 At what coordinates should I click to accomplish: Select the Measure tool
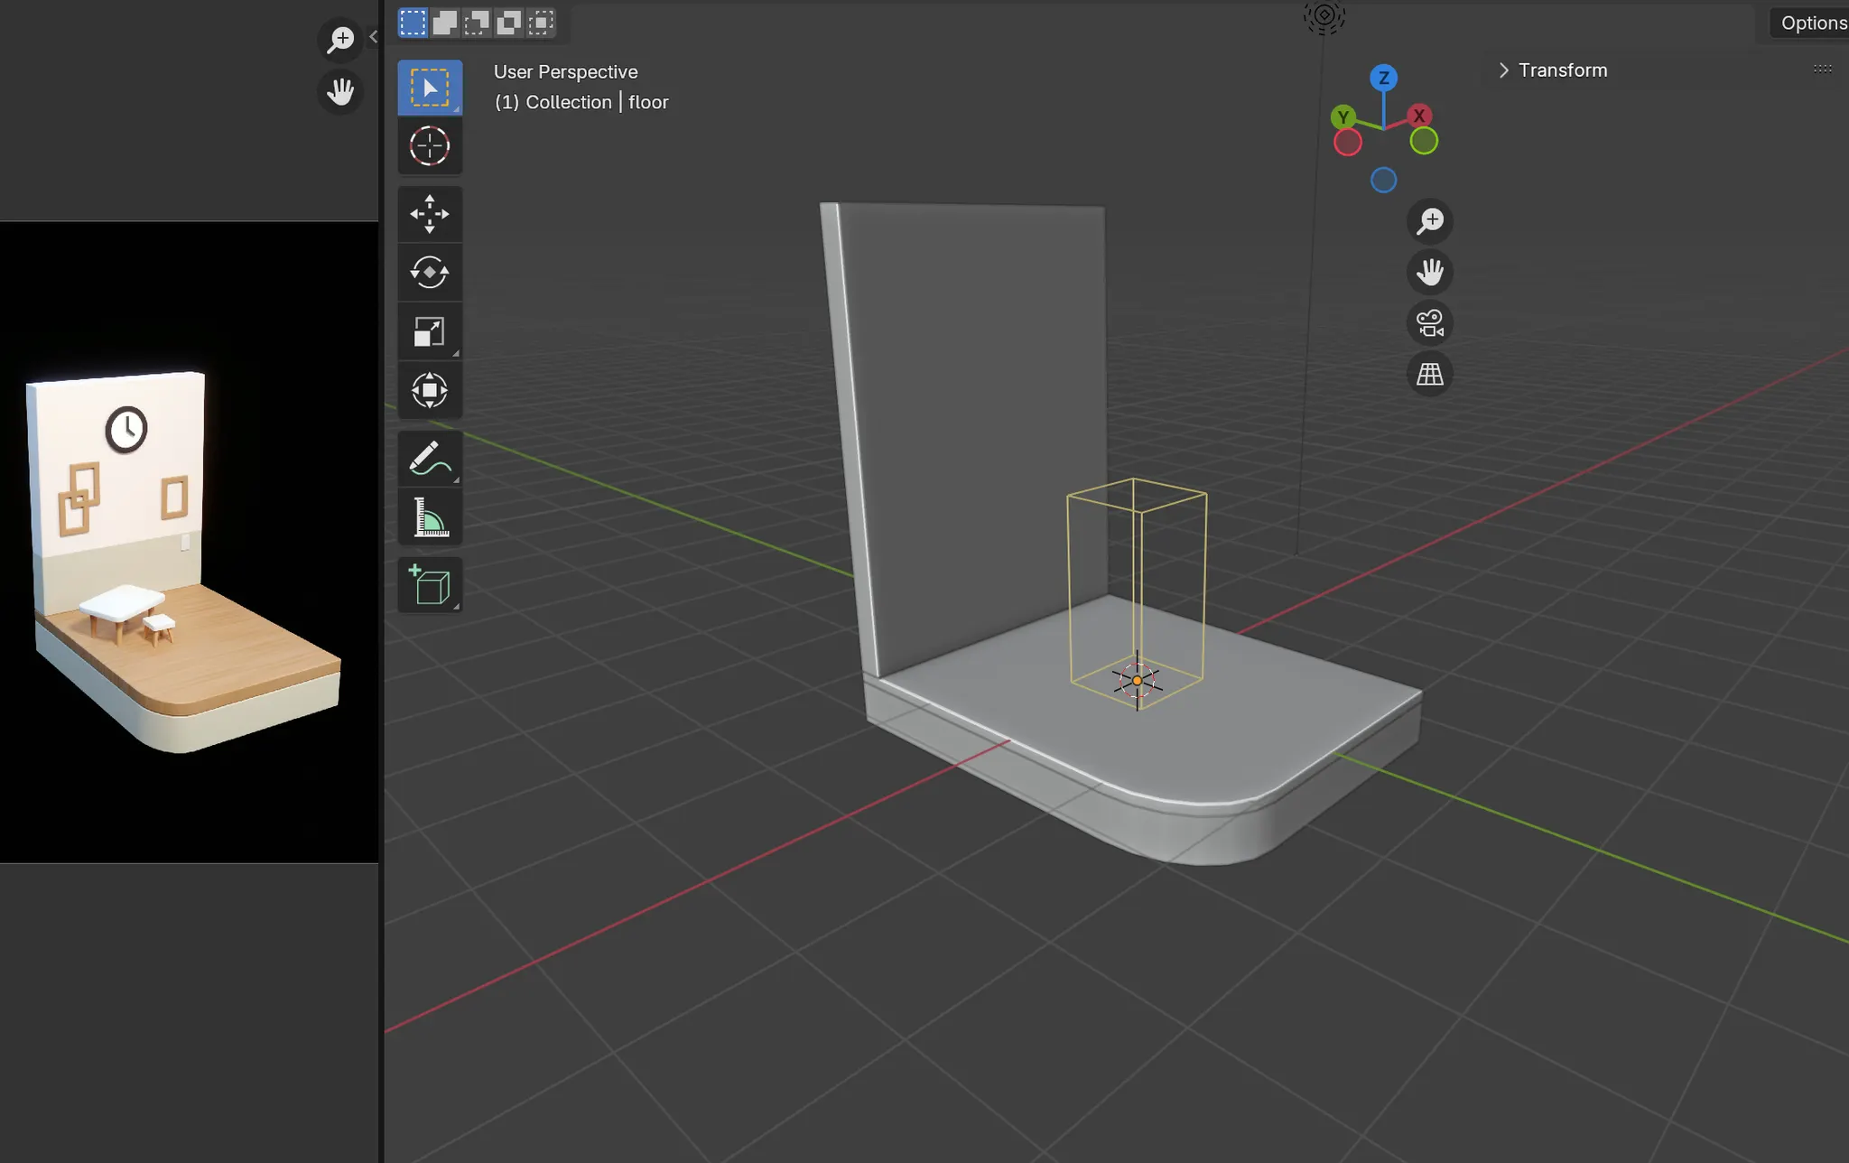tap(430, 517)
